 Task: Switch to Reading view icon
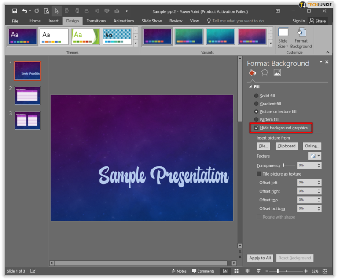(247, 271)
